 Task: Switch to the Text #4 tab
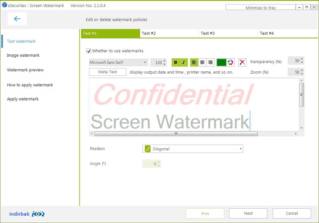pyautogui.click(x=287, y=33)
